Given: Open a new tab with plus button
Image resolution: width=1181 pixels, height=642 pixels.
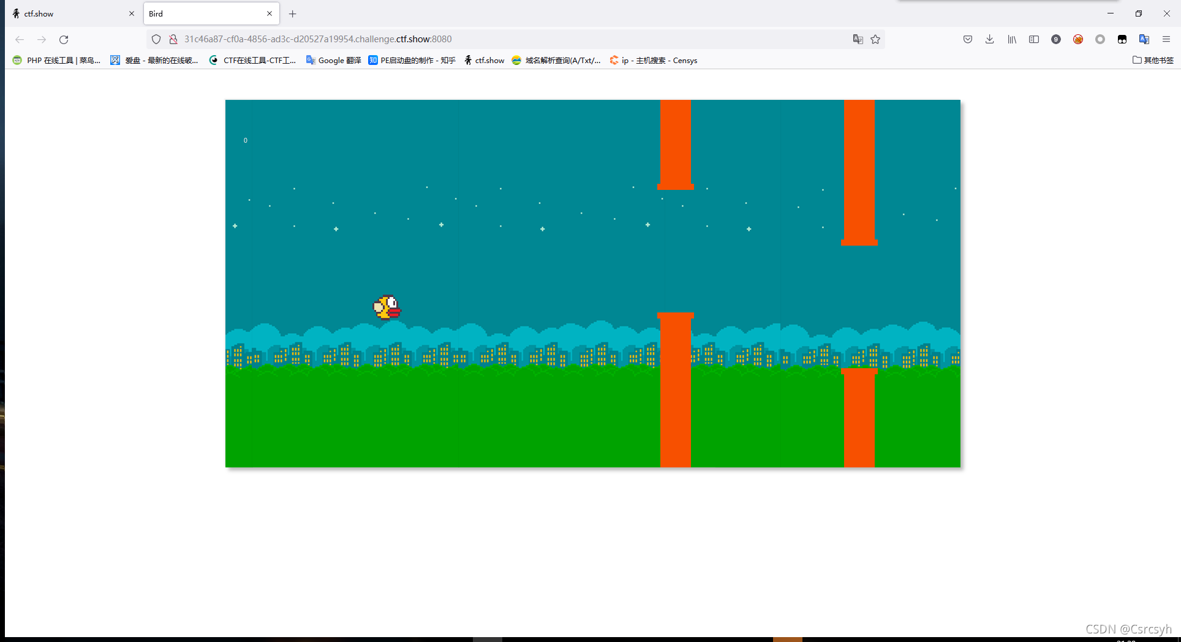Looking at the screenshot, I should pyautogui.click(x=293, y=13).
